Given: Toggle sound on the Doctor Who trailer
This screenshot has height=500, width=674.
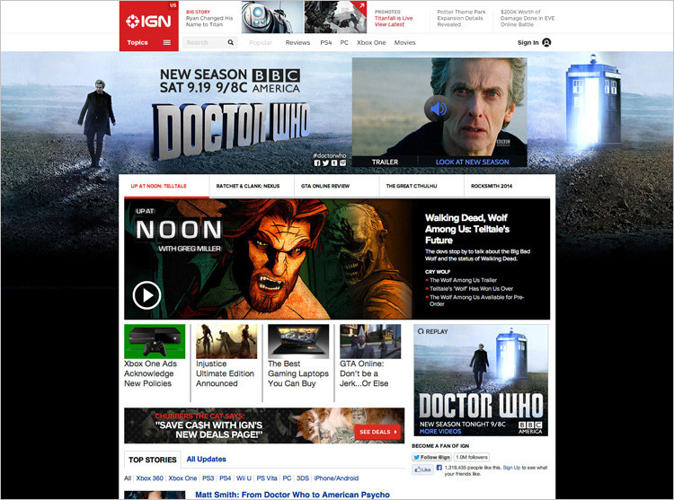Looking at the screenshot, I should [x=438, y=109].
